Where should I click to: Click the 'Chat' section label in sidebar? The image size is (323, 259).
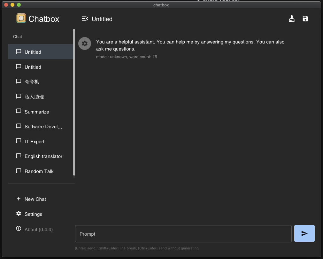tap(17, 36)
